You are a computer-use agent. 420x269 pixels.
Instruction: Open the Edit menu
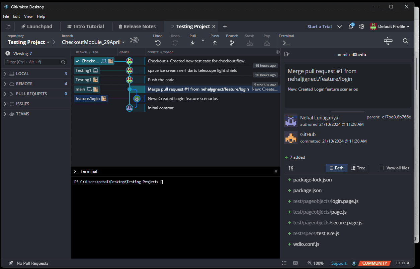[x=16, y=16]
